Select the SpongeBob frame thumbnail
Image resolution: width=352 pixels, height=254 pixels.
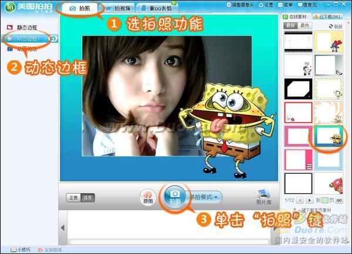tap(329, 136)
